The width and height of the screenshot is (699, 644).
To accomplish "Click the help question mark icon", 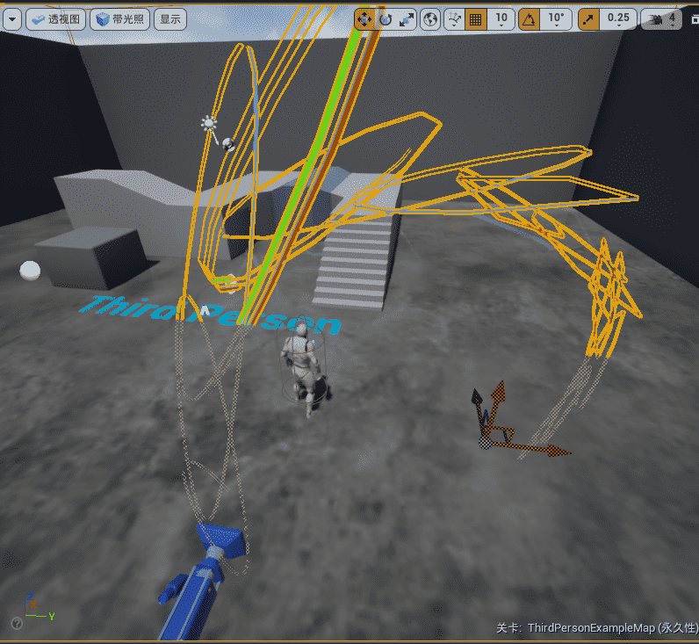I will (x=16, y=623).
